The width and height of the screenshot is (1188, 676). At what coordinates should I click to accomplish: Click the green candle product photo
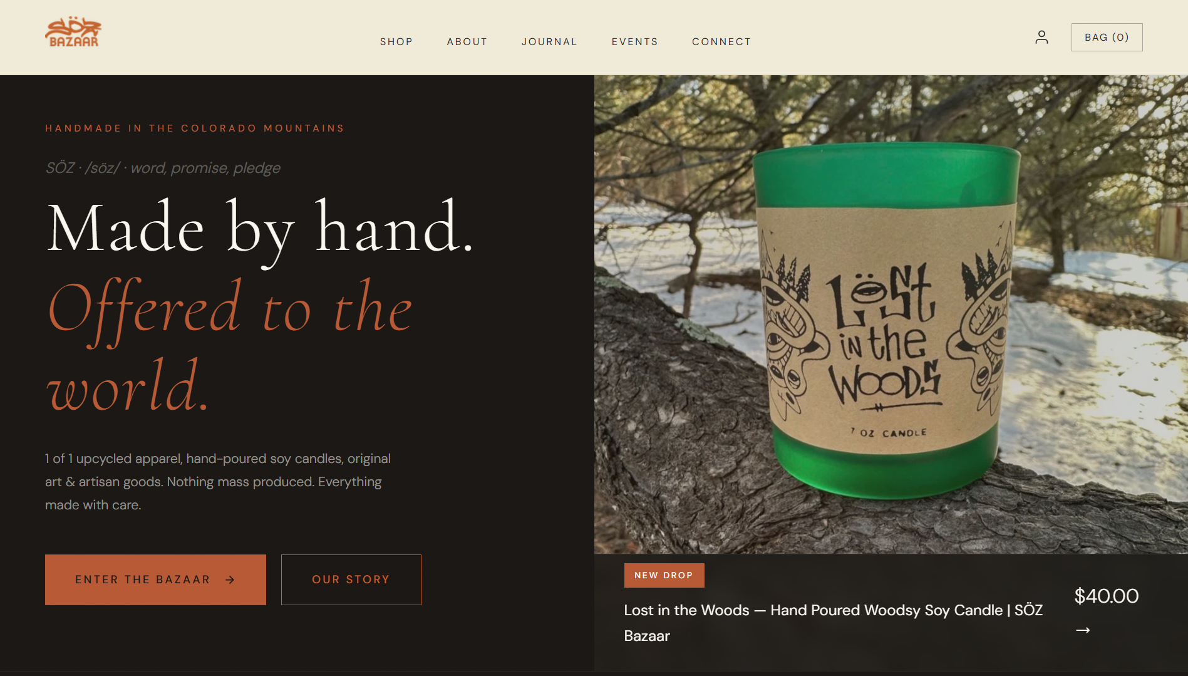pos(891,315)
